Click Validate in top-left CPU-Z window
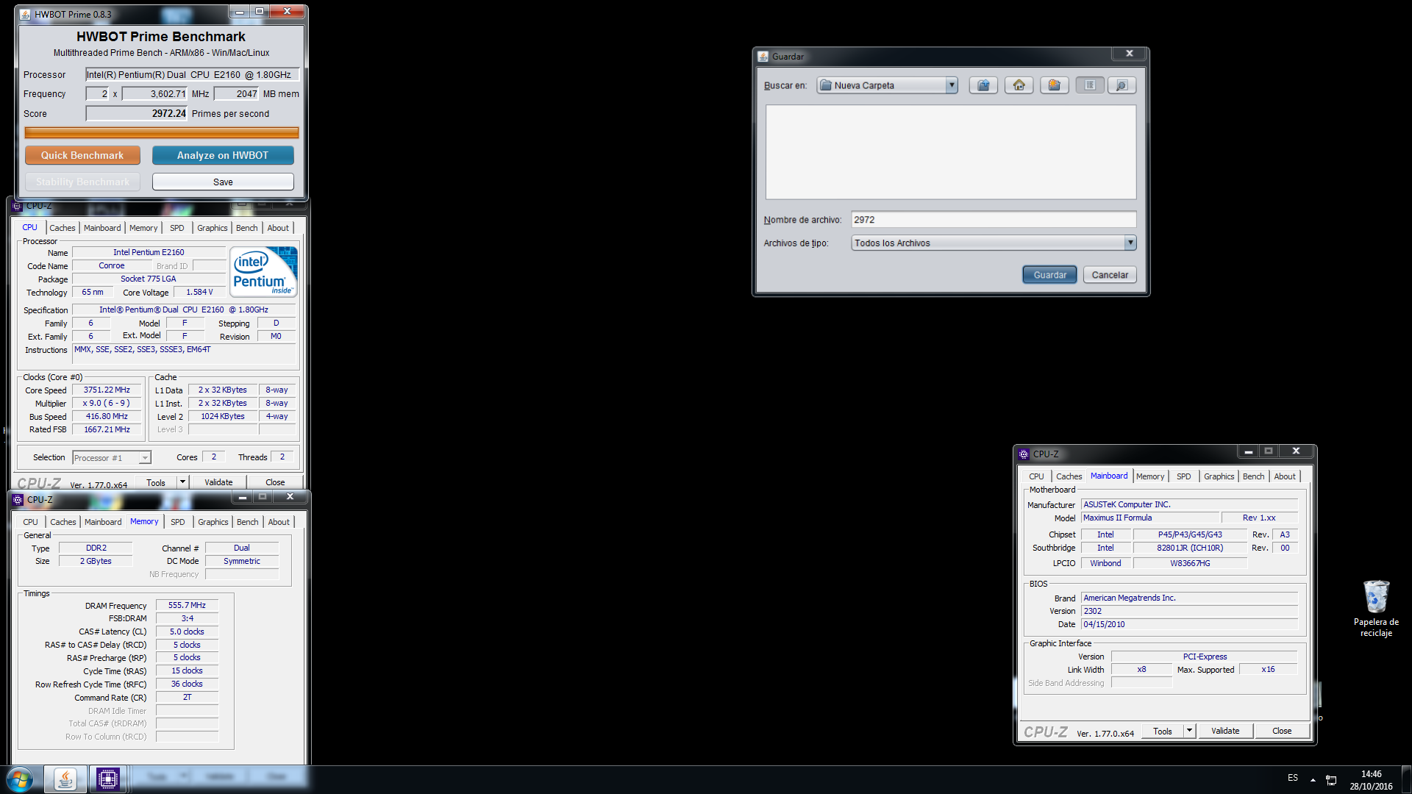 coord(218,483)
